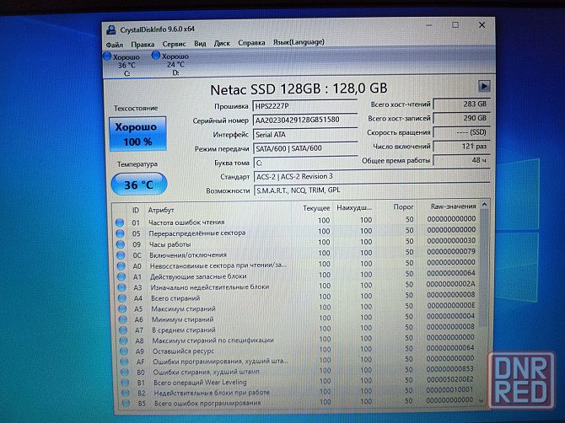Open the Сервис menu
The image size is (565, 423).
click(174, 44)
